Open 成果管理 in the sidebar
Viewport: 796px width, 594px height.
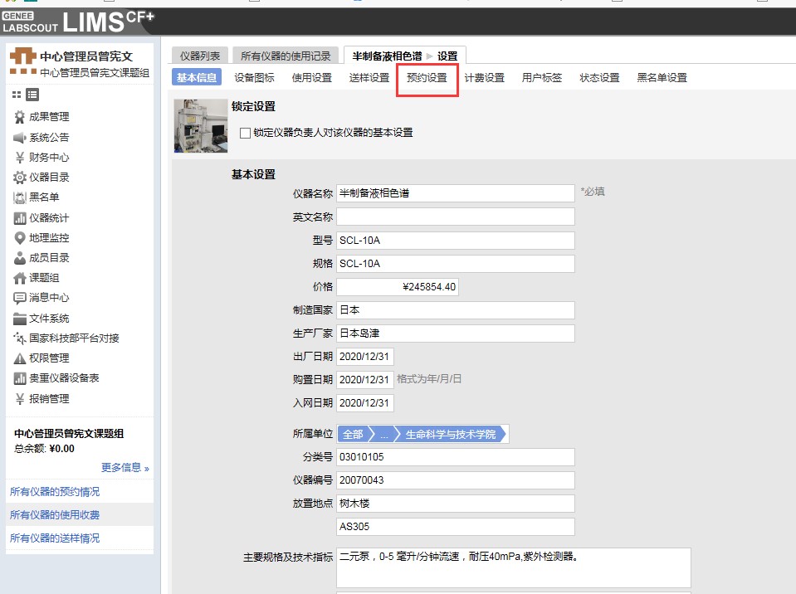(x=48, y=117)
